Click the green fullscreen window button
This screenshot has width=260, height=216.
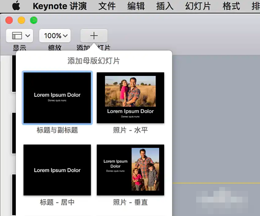coord(33,20)
